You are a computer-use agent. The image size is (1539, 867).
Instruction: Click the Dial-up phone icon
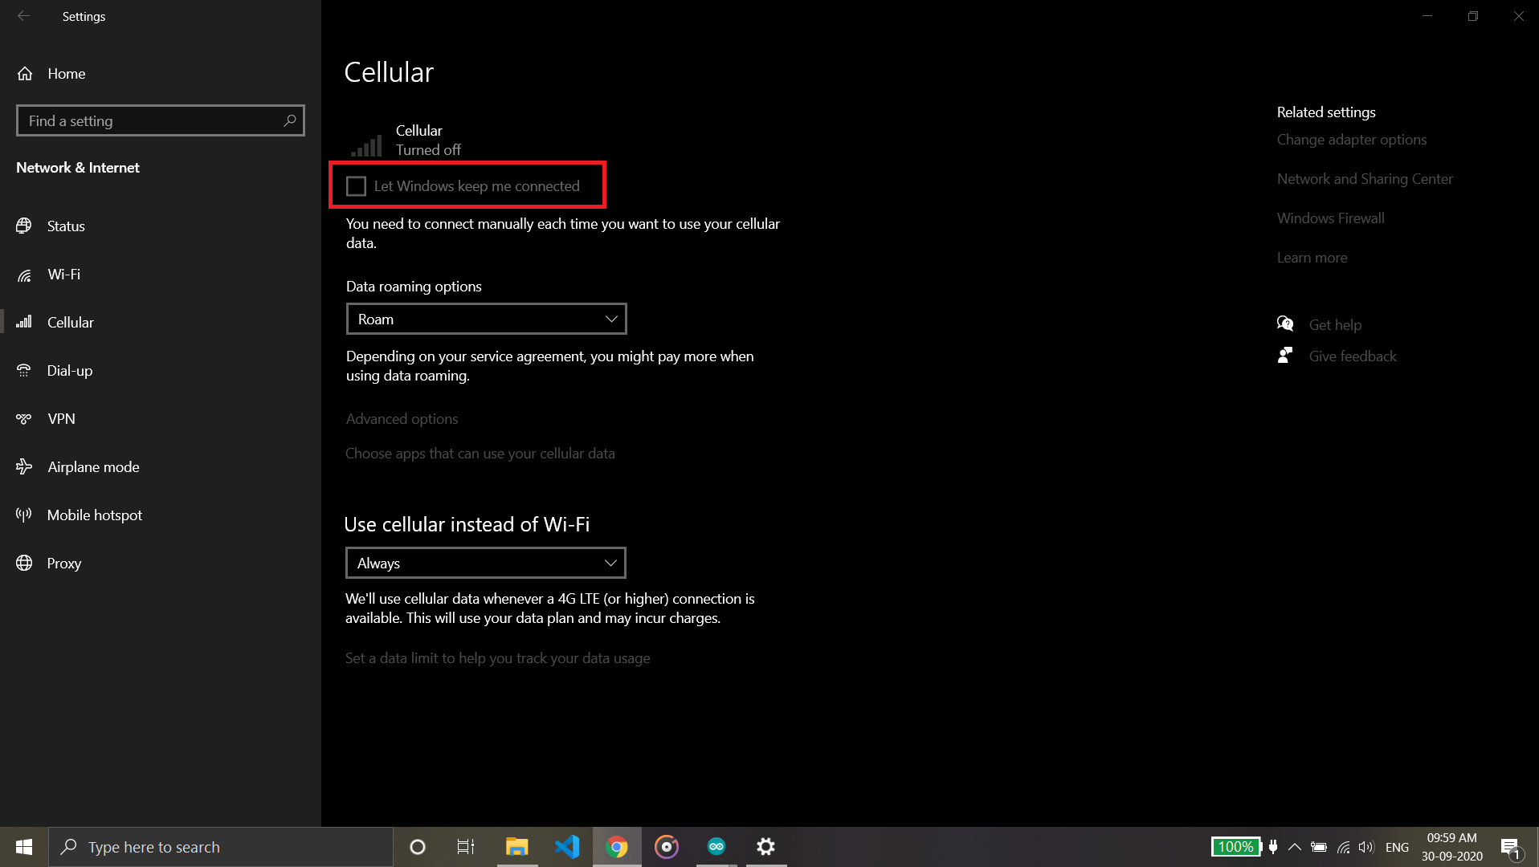click(24, 370)
